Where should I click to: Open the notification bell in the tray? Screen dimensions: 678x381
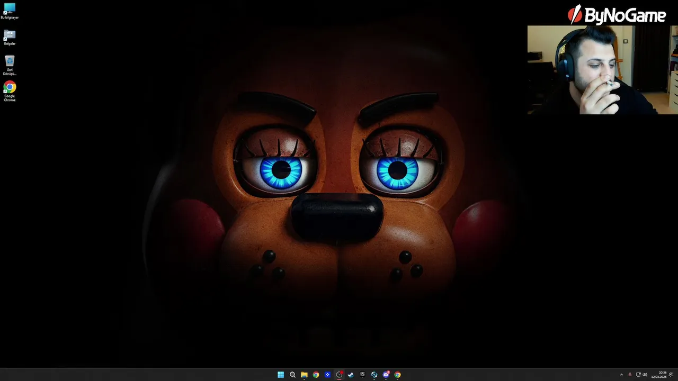pyautogui.click(x=671, y=375)
